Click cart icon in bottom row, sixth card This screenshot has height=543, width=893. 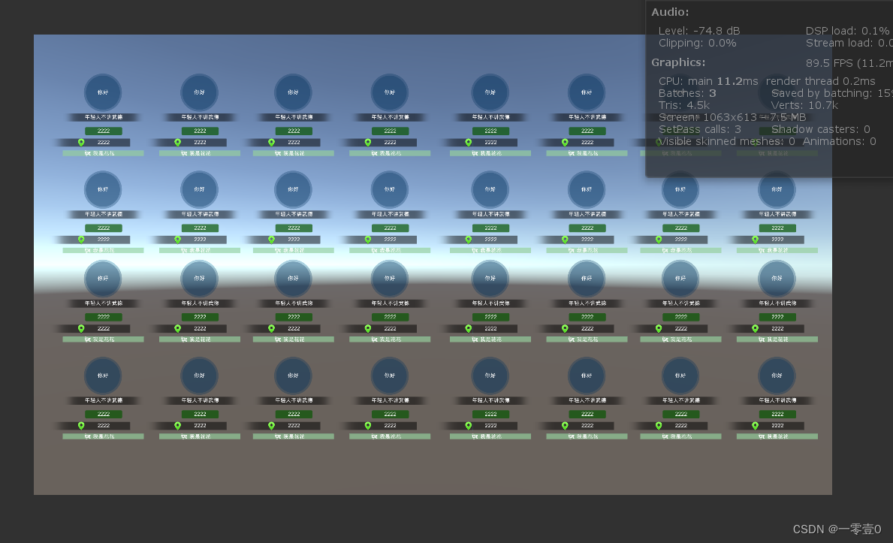[572, 436]
